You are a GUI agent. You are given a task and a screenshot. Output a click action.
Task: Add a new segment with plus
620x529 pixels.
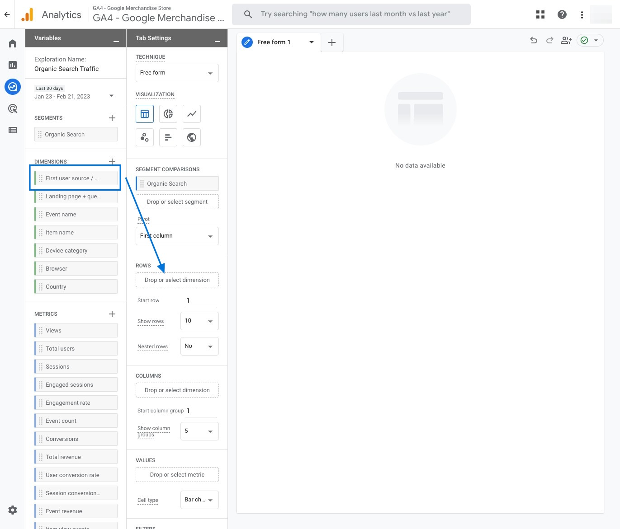click(x=112, y=118)
